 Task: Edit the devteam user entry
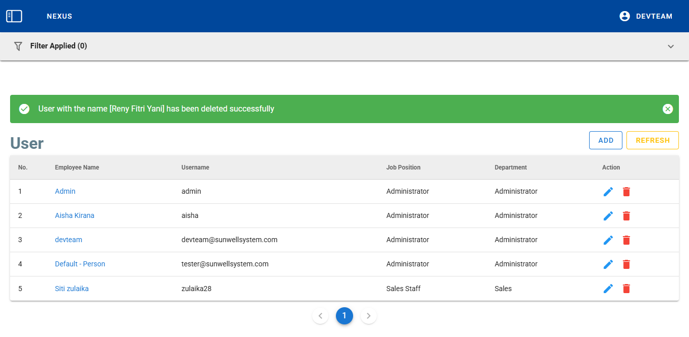point(608,240)
